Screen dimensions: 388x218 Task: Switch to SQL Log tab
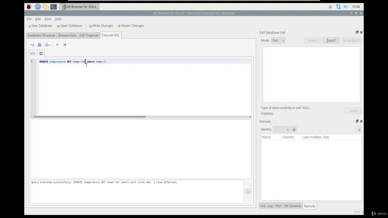coord(267,206)
